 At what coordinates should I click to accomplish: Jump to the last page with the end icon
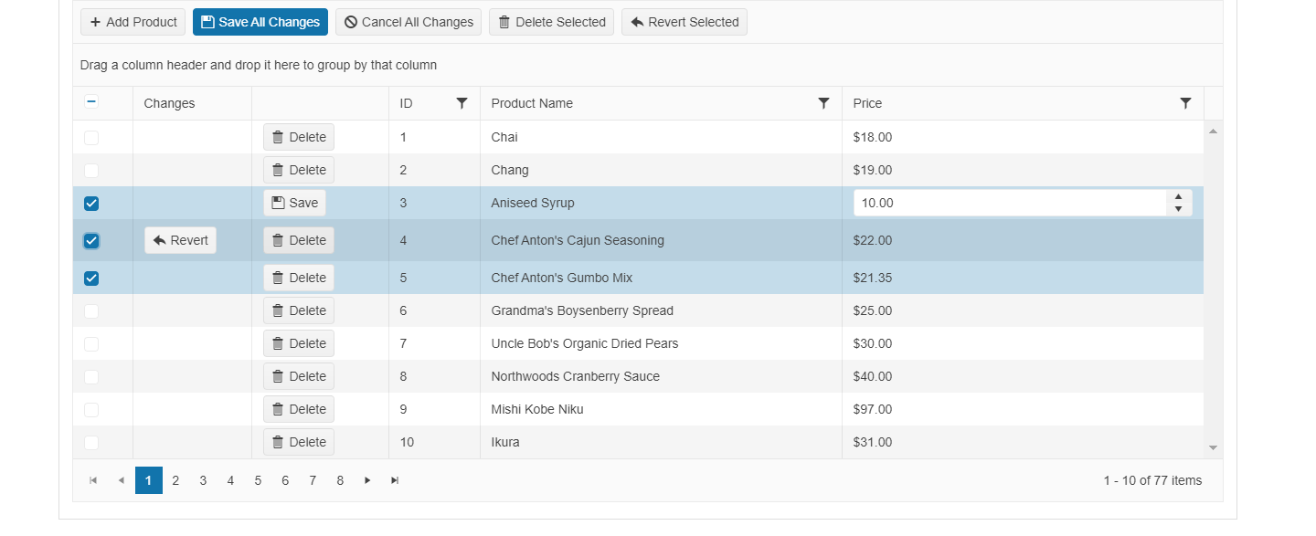coord(395,479)
